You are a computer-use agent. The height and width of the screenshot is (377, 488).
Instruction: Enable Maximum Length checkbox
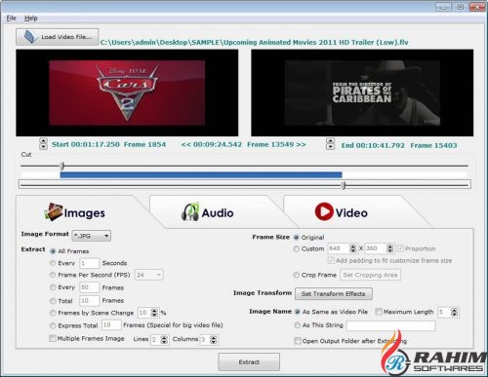[379, 312]
